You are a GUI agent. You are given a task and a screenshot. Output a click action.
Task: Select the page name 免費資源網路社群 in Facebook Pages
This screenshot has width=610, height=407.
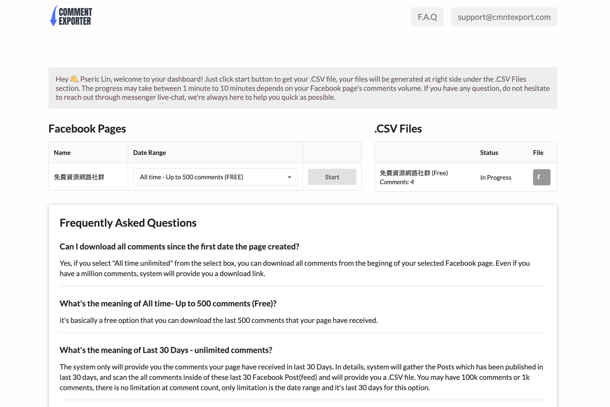(x=79, y=177)
